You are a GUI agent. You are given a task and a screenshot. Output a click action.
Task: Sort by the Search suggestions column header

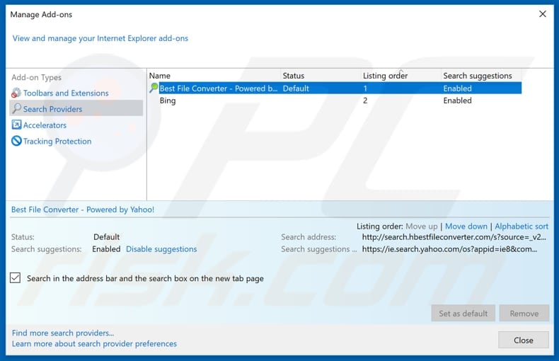[x=481, y=76]
